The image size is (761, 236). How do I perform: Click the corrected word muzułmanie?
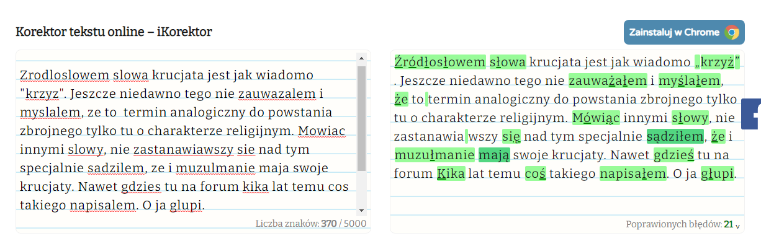[434, 155]
